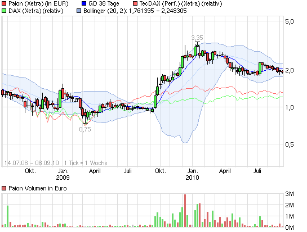
Task: Click the red Paion legend swatch
Action: [x=4, y=3]
